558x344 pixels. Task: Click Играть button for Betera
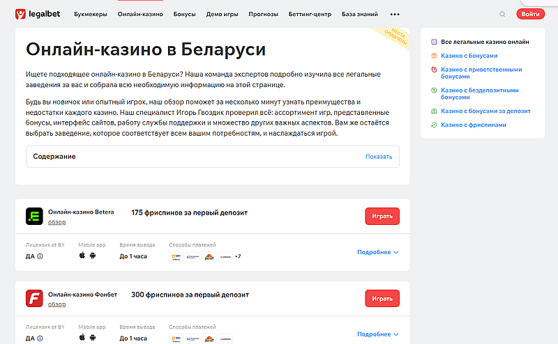click(x=382, y=216)
